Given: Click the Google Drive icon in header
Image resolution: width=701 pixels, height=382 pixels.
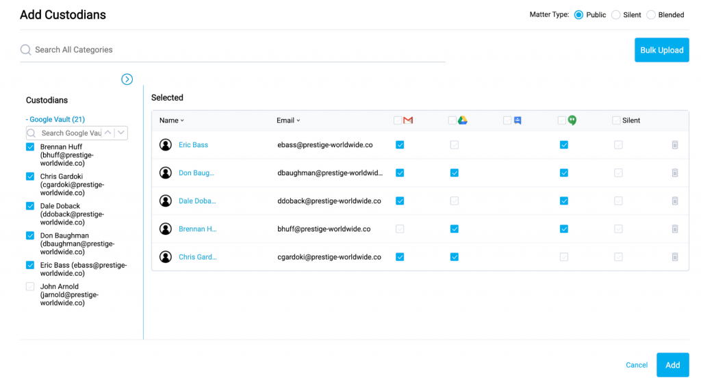Looking at the screenshot, I should (x=463, y=120).
